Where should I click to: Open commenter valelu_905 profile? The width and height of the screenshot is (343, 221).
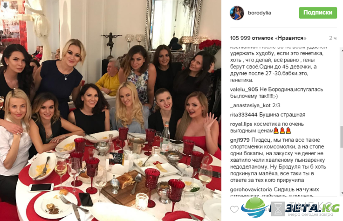pos(244,90)
